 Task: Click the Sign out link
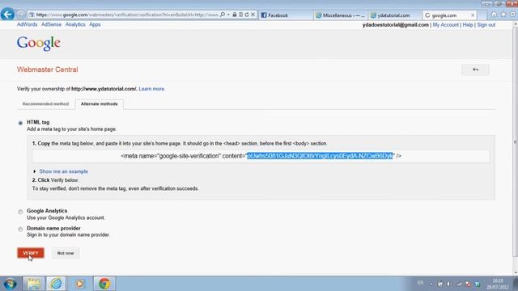click(486, 25)
